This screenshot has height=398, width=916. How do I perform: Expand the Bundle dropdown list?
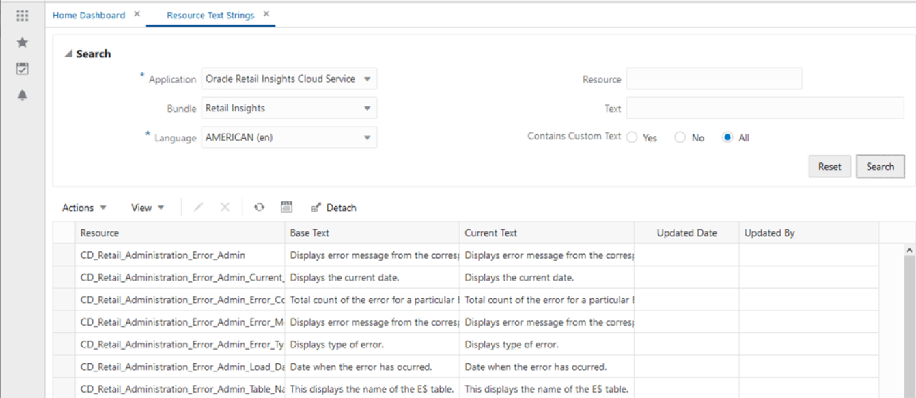(x=367, y=109)
